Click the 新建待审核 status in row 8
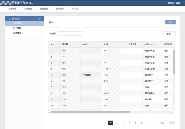 click(150, 93)
